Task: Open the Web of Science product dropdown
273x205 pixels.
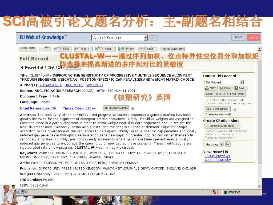Action: tap(146, 38)
